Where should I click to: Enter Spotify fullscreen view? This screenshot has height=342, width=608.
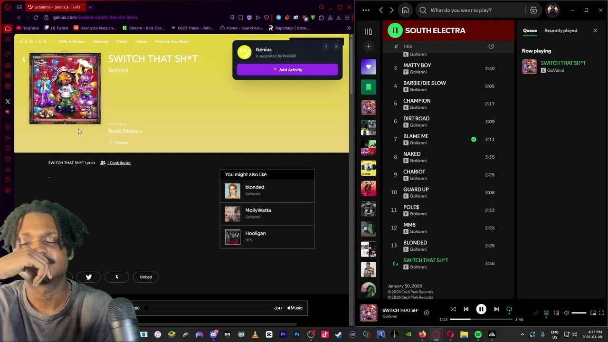pos(601,313)
